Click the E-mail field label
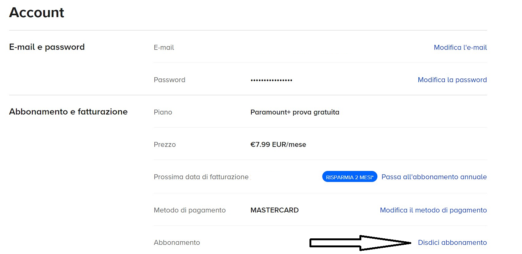 164,47
